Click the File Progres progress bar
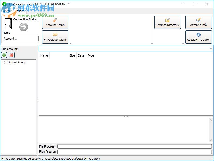 (x=134, y=146)
